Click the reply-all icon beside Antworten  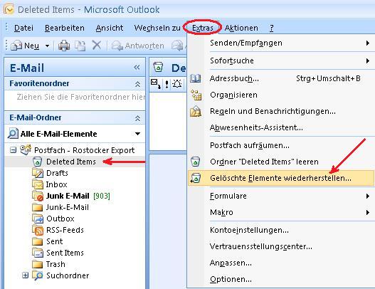point(177,46)
